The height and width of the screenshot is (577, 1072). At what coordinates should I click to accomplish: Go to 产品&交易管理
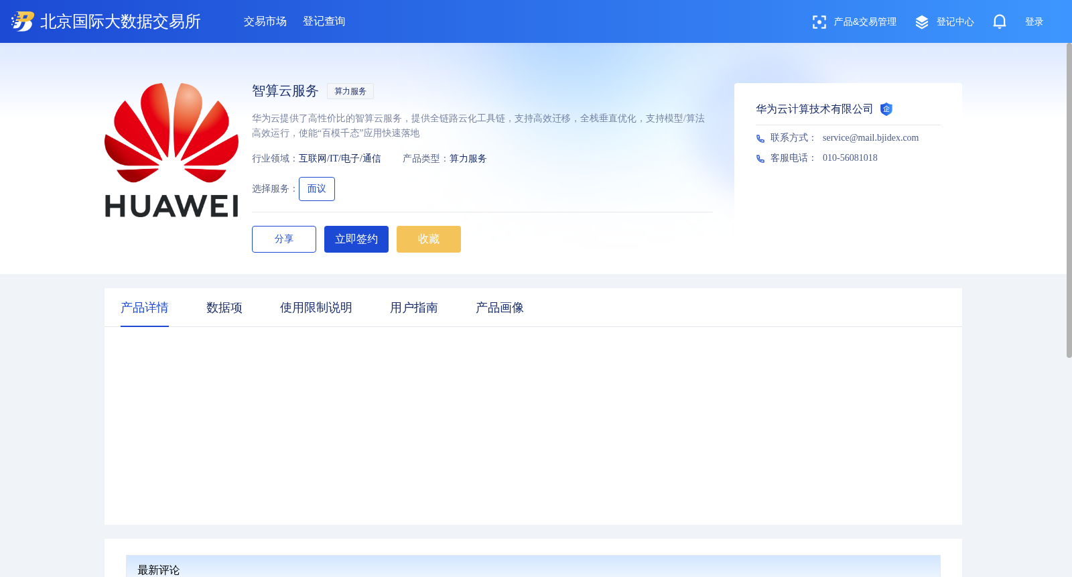pos(865,22)
